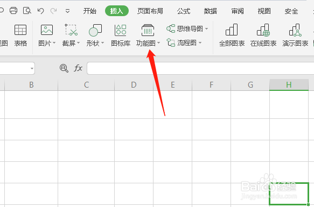Open the 审阅 tab
Image resolution: width=314 pixels, height=207 pixels.
[238, 11]
